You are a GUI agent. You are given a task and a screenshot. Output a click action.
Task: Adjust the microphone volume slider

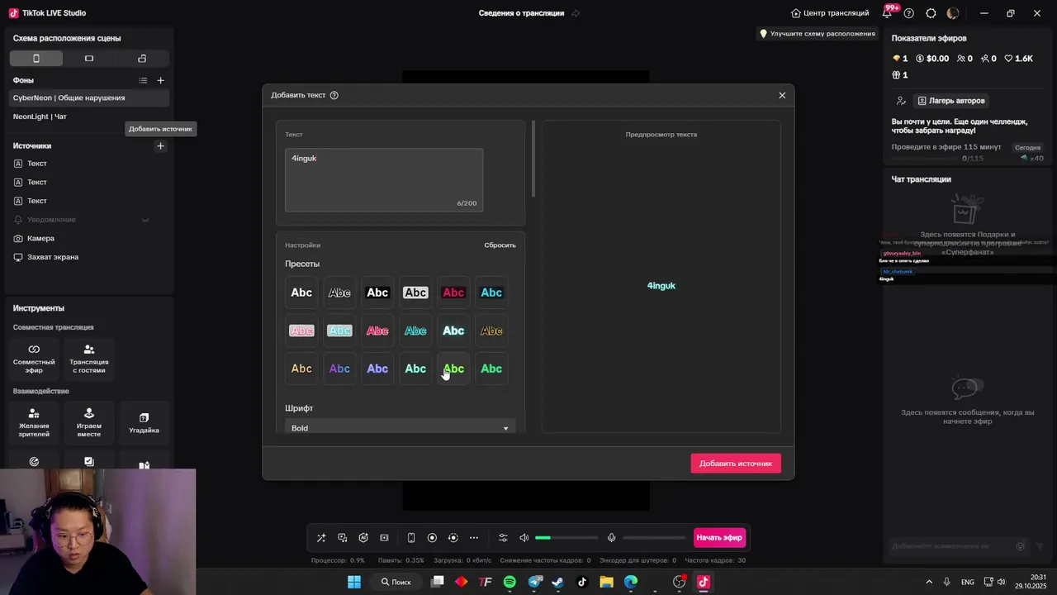(x=654, y=538)
